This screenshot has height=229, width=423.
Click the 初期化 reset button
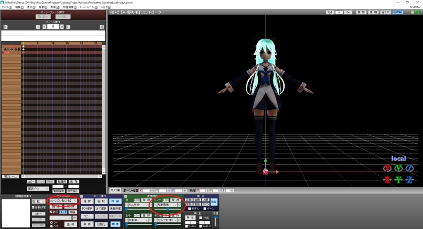[x=101, y=224]
